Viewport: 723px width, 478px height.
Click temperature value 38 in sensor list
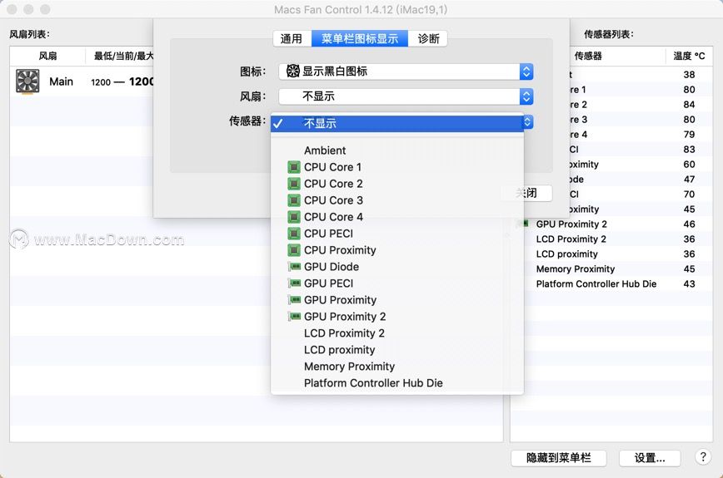pyautogui.click(x=690, y=75)
